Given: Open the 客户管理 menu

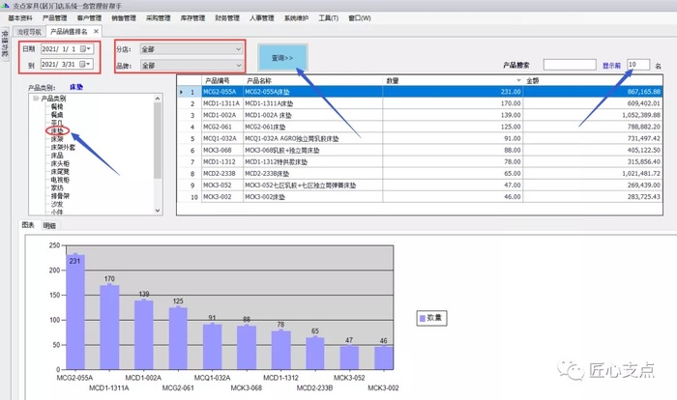Looking at the screenshot, I should click(x=89, y=18).
